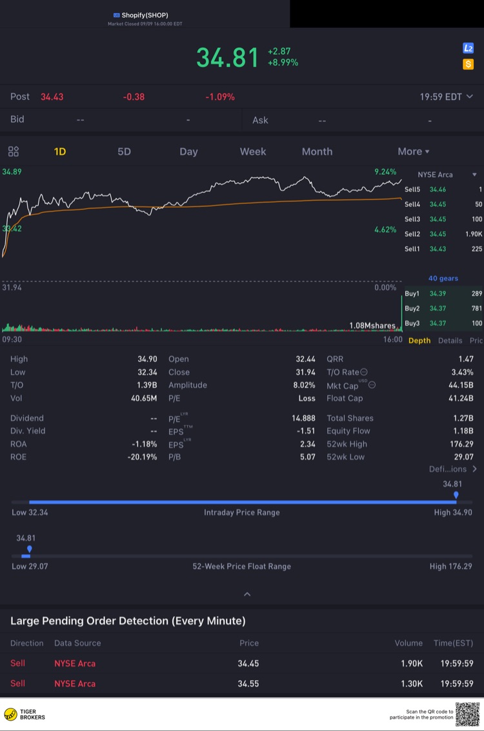The height and width of the screenshot is (731, 484).
Task: Select the 5D chart tab
Action: point(124,152)
